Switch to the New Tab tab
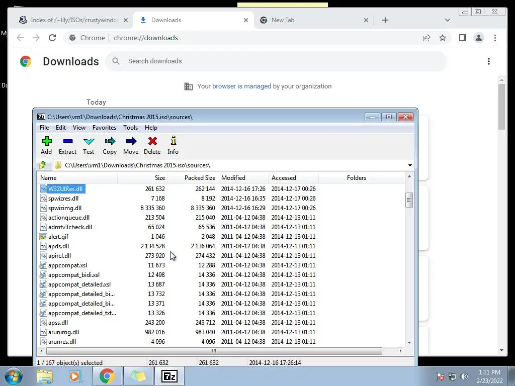Viewport: 515px width, 386px height. [314, 20]
